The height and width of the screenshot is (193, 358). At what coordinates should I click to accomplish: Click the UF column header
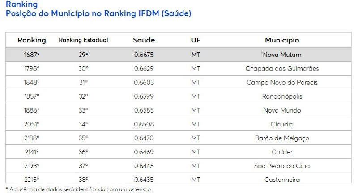196,40
